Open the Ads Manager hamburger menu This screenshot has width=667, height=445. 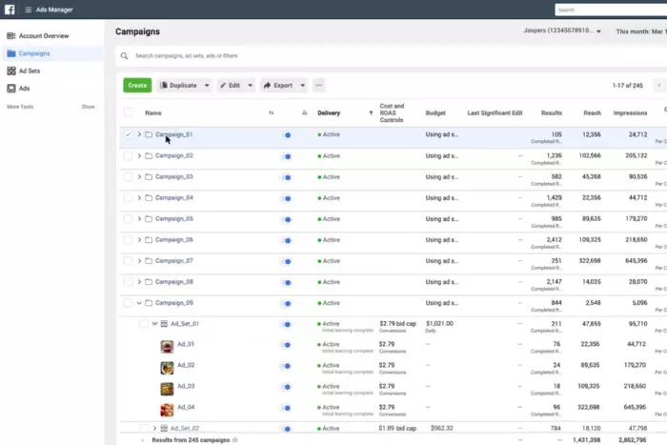coord(28,10)
